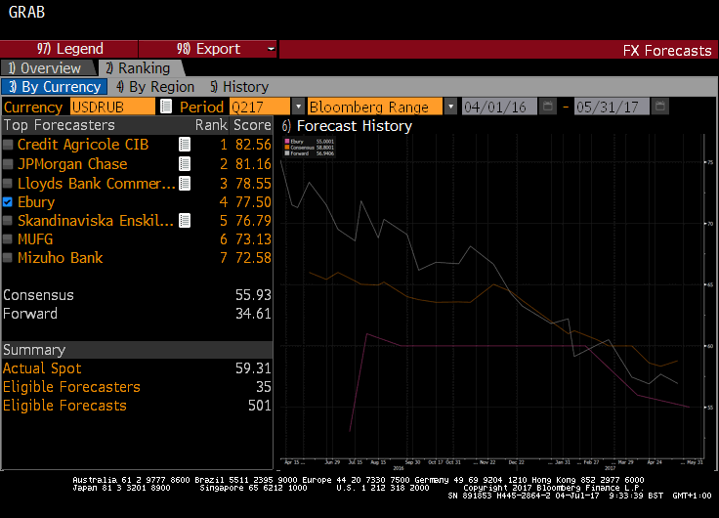Viewport: 719px width, 518px height.
Task: Click the score value 77.50
Action: pyautogui.click(x=253, y=202)
